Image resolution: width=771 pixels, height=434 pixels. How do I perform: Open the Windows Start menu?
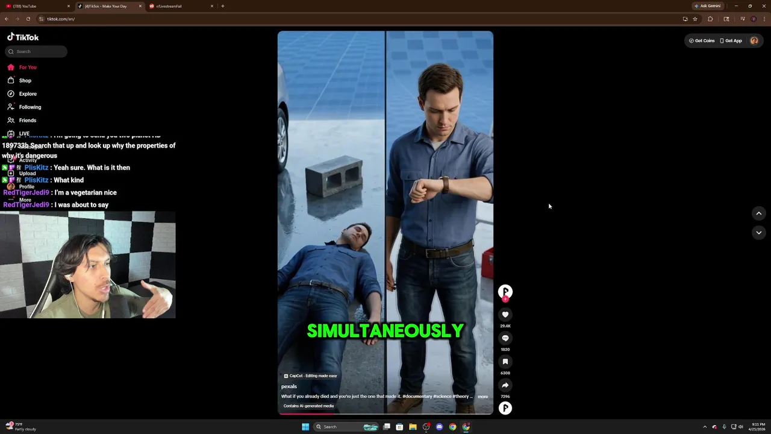(x=305, y=427)
